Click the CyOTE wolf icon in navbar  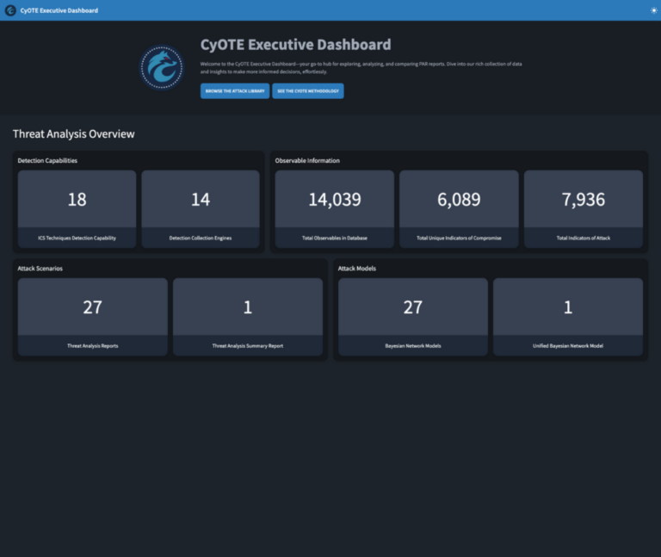(x=10, y=10)
